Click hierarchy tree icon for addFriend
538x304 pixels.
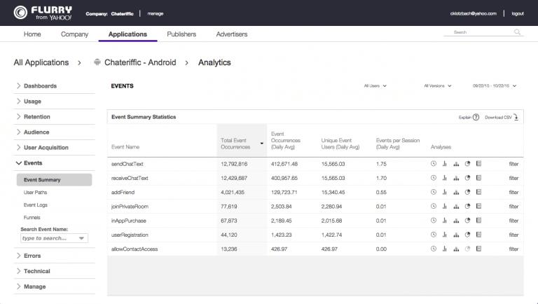point(456,192)
